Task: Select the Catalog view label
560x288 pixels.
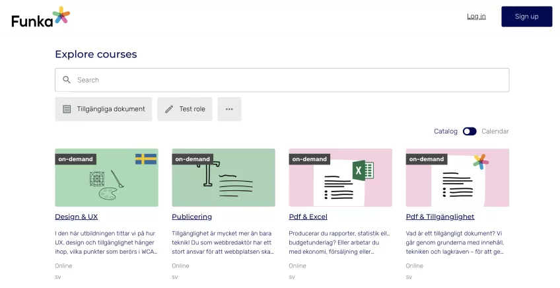Action: (x=445, y=131)
